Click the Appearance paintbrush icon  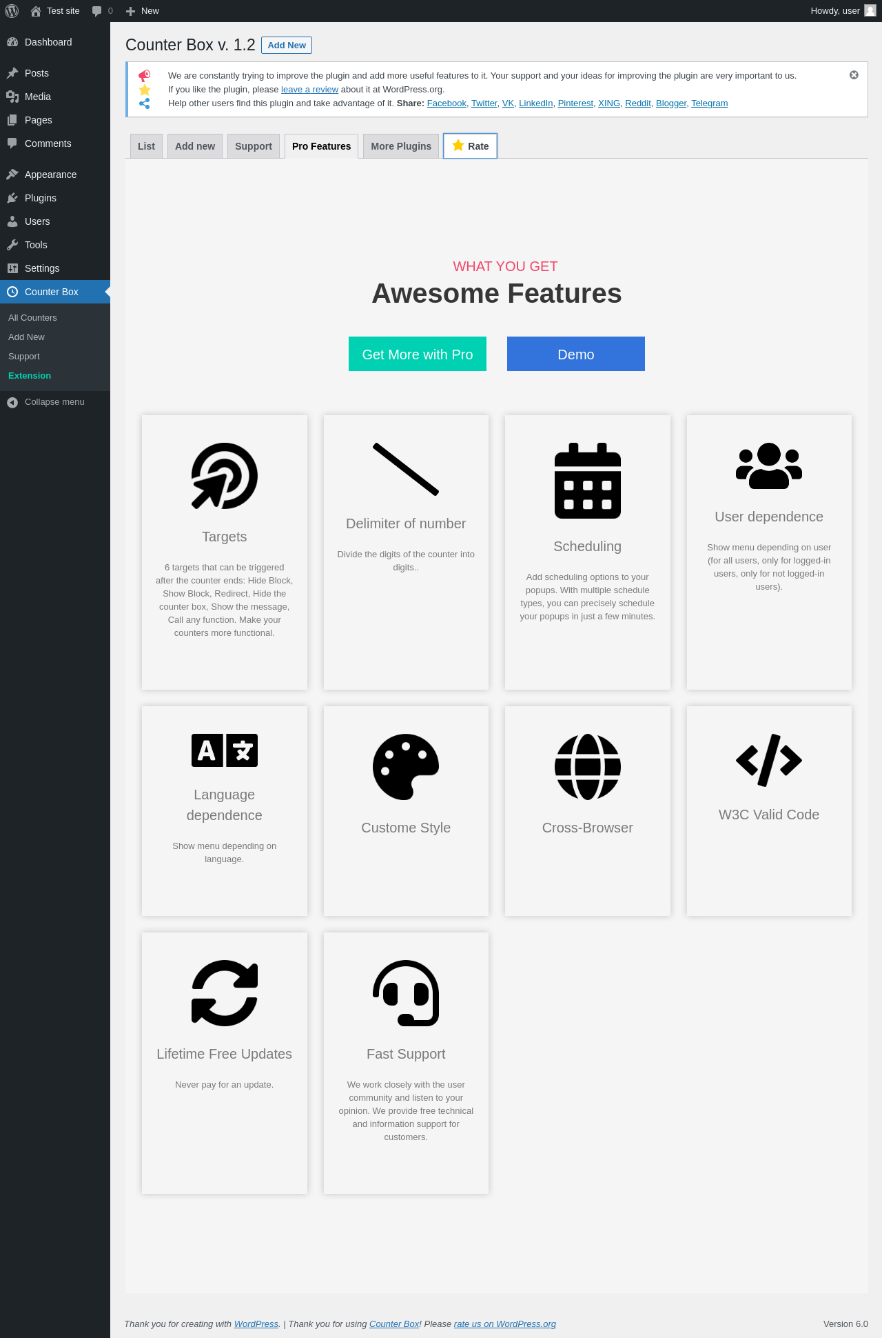point(12,174)
